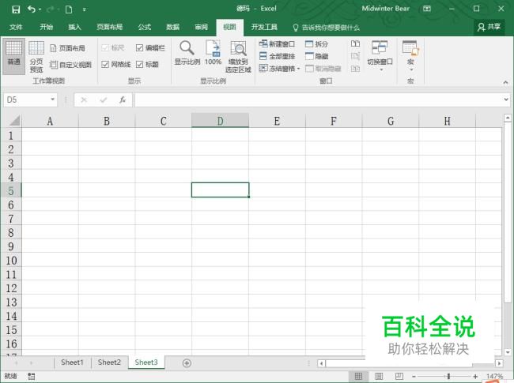
Task: Expand the formula bar with its chevron
Action: coord(506,100)
